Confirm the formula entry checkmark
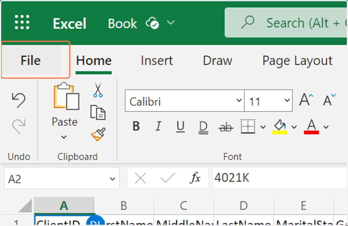The height and width of the screenshot is (226, 348). (x=168, y=178)
